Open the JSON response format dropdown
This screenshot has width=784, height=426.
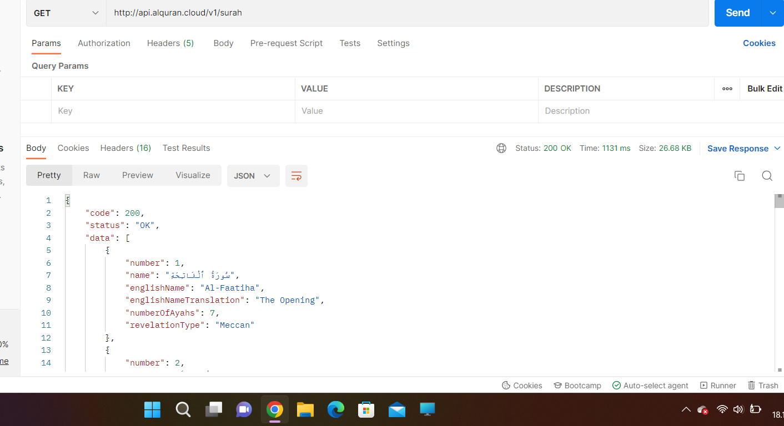click(x=253, y=175)
